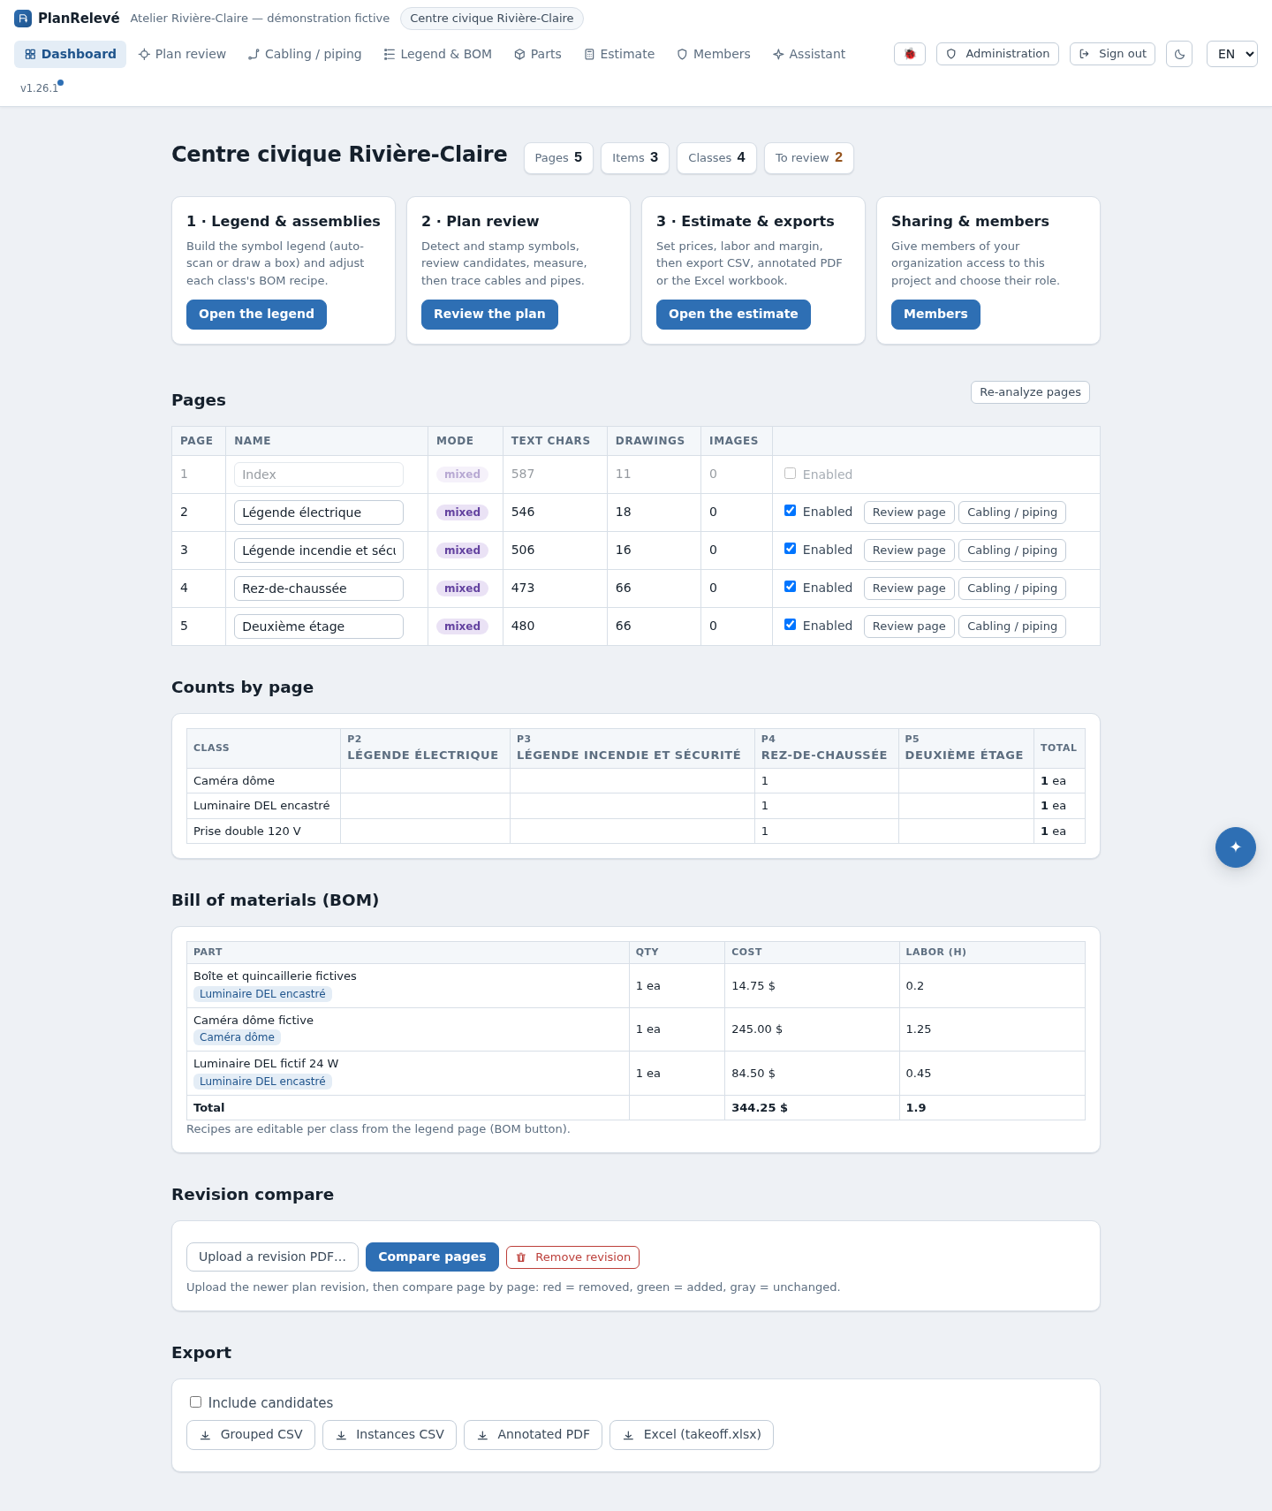Disable page 2 Légende électrique checkbox
Image resolution: width=1272 pixels, height=1511 pixels.
click(790, 511)
